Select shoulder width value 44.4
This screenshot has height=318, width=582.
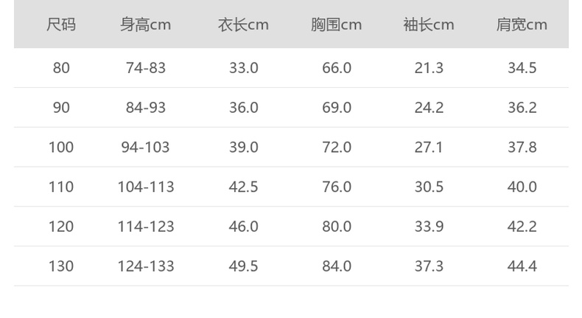522,266
